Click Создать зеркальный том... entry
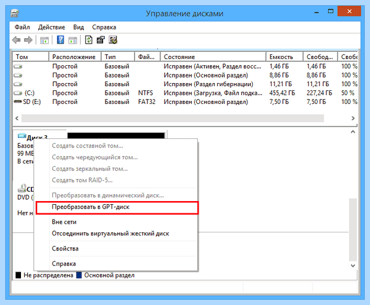Image resolution: width=370 pixels, height=305 pixels. tap(116, 168)
